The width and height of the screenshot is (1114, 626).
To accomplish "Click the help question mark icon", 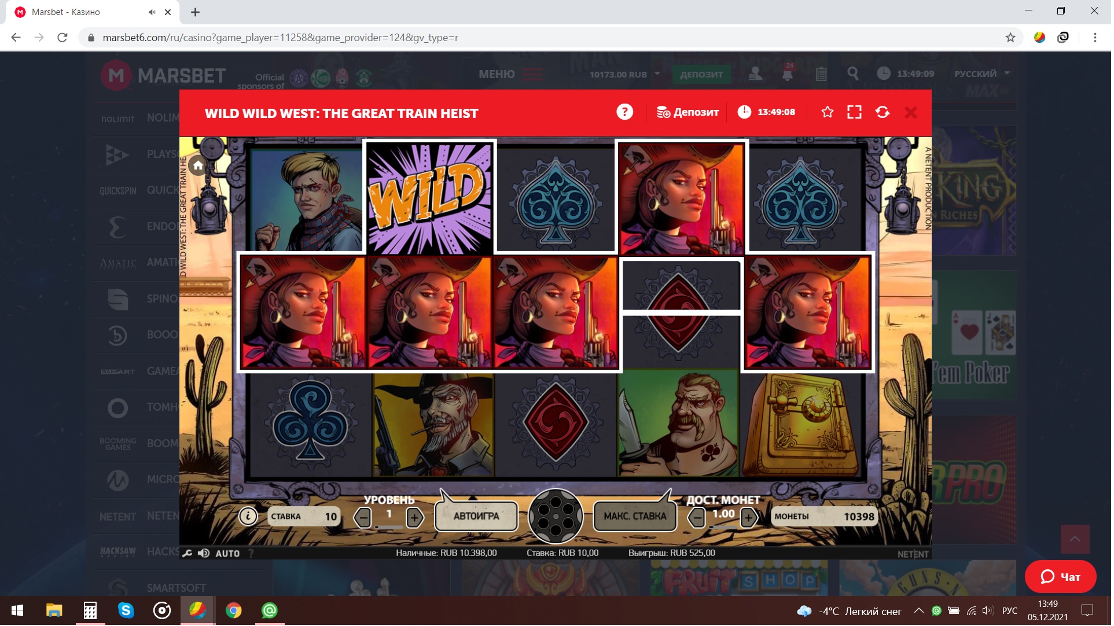I will pyautogui.click(x=626, y=112).
